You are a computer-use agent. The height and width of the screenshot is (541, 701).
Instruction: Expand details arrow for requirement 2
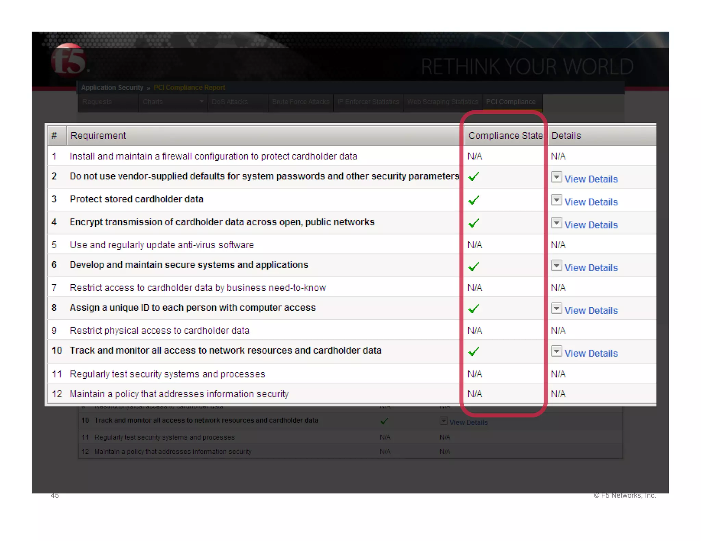556,177
